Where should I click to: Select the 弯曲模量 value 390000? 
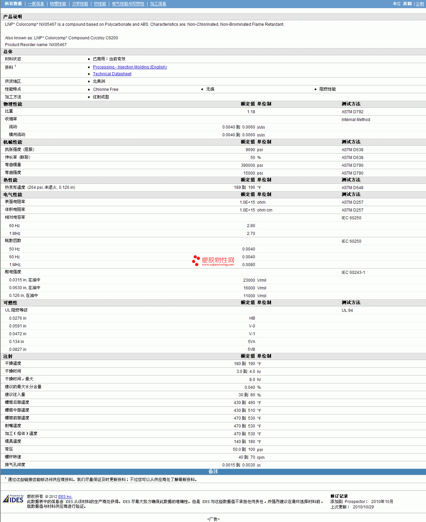(248, 165)
